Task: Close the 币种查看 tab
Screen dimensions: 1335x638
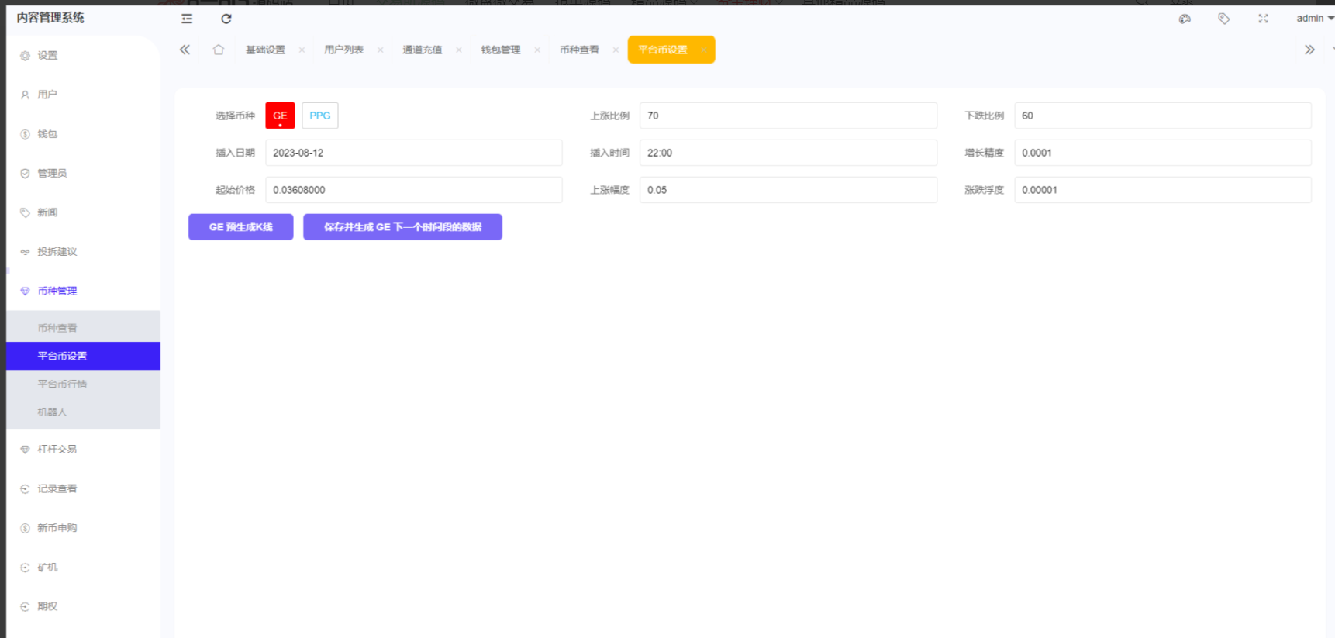Action: point(616,50)
